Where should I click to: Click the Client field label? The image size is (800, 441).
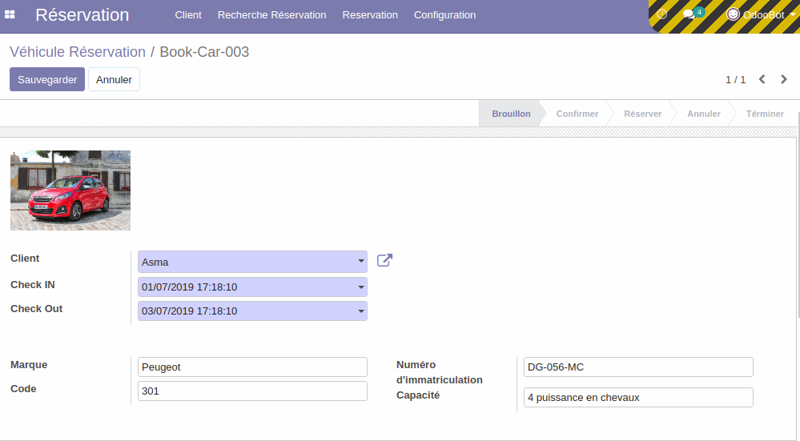(25, 259)
